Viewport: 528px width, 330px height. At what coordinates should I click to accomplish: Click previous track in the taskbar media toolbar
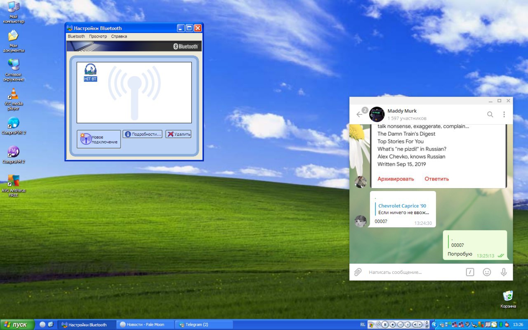[x=401, y=325]
